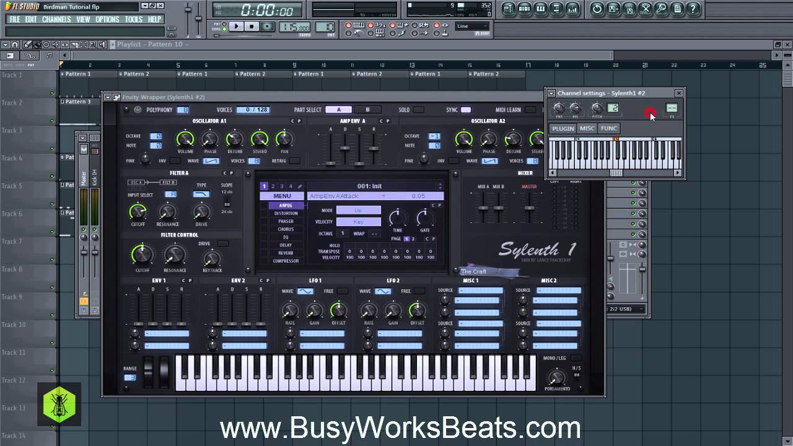Click the undo history icon
Screen dimensions: 793x446
click(x=598, y=9)
